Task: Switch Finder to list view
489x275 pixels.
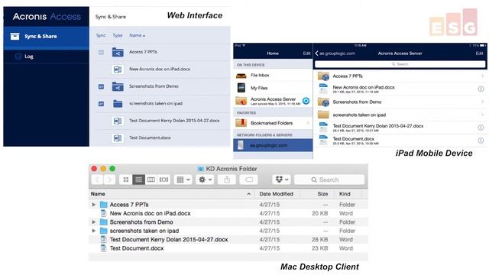Action: tap(138, 180)
